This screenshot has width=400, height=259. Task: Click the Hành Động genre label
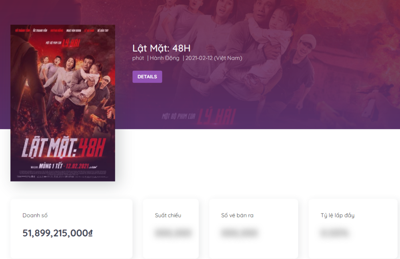tap(164, 58)
